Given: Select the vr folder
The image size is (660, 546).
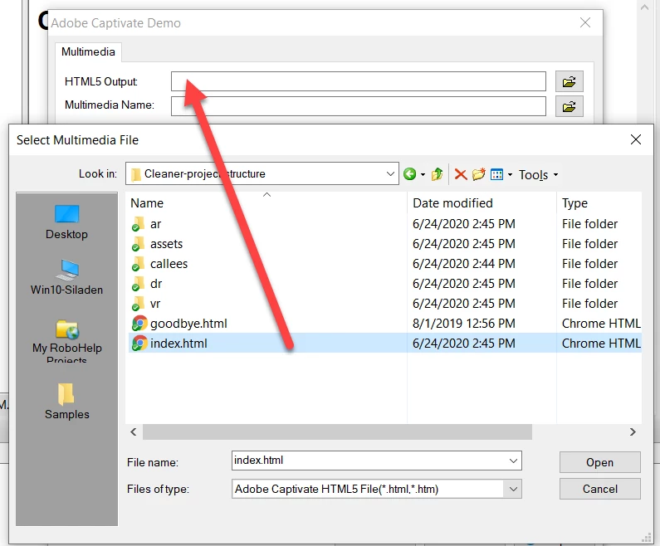Looking at the screenshot, I should tap(155, 303).
